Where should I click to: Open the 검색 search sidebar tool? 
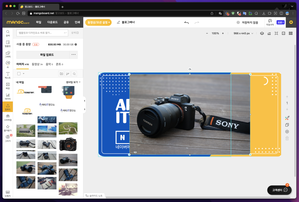[x=8, y=33]
